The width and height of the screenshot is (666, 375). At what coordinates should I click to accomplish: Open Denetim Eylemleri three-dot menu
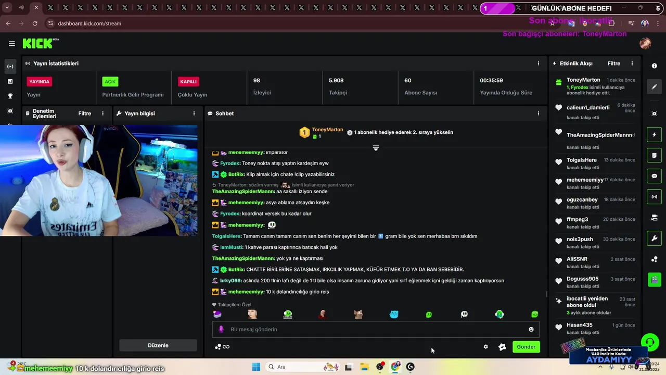point(103,114)
